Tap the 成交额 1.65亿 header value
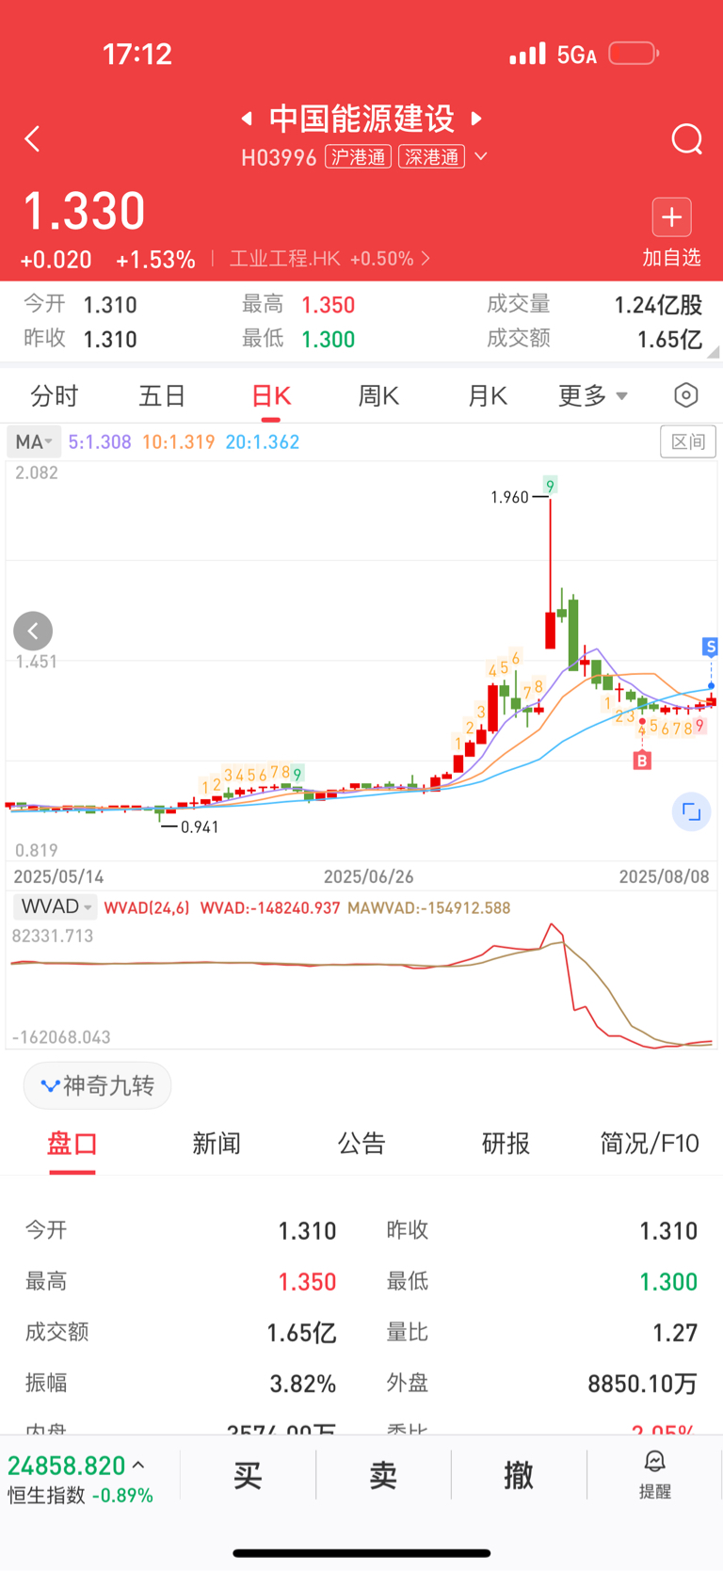Viewport: 723px width, 1571px height. (669, 340)
